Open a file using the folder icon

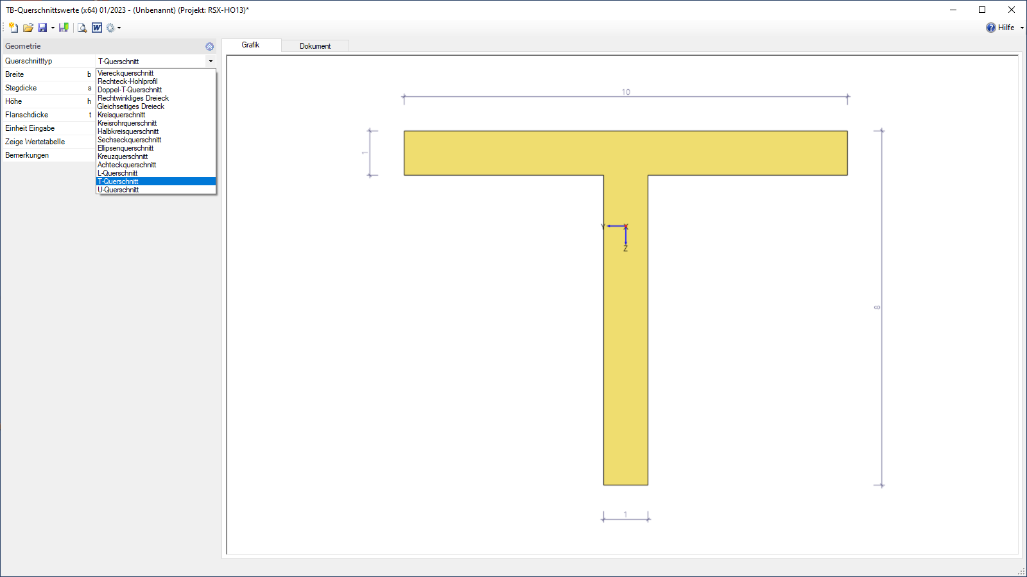pos(28,28)
